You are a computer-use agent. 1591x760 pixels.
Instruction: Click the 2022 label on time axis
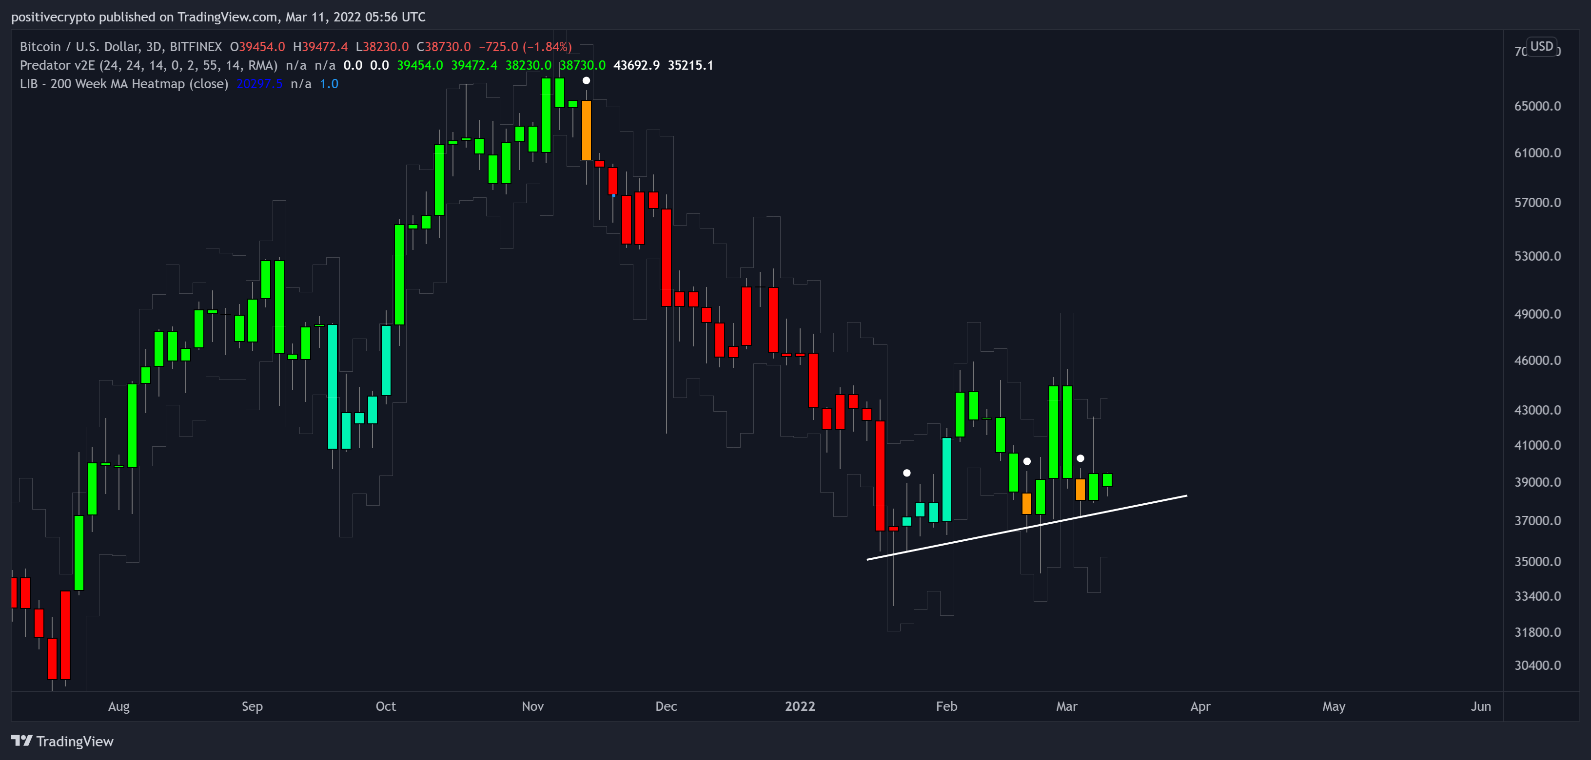pos(800,706)
